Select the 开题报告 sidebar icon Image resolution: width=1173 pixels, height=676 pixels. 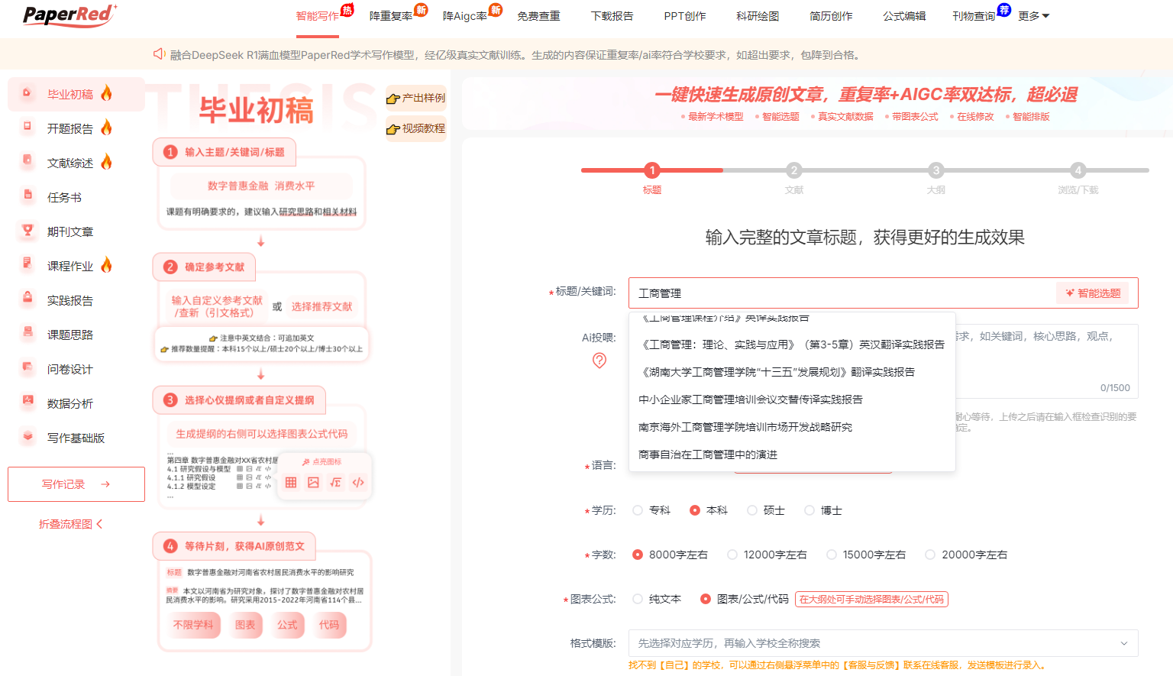pos(27,127)
